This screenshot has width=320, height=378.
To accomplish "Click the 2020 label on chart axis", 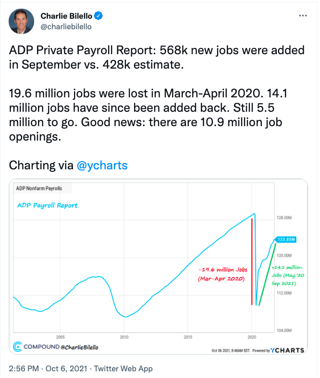I will 252,337.
